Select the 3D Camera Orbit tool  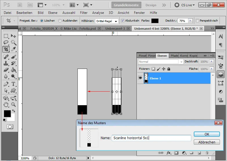point(13,98)
